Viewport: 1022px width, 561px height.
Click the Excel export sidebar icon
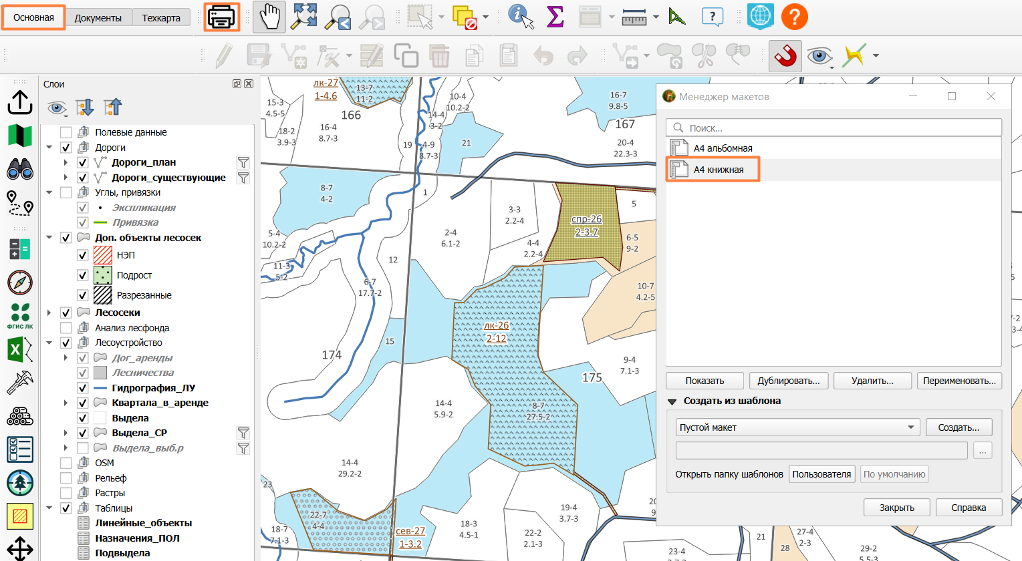(20, 349)
